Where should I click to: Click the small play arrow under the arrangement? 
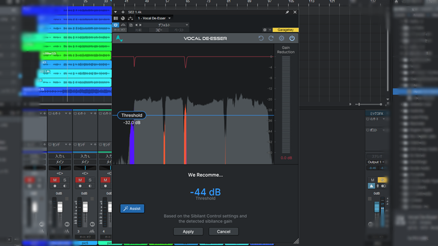350,104
